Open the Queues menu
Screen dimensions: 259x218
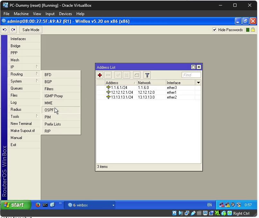pos(24,88)
